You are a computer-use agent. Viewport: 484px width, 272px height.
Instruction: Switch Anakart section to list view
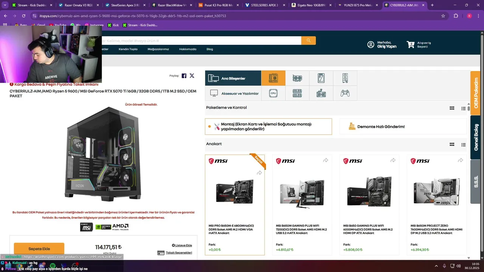pyautogui.click(x=463, y=145)
